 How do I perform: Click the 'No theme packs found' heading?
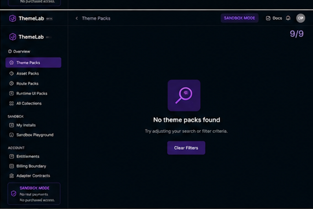(187, 120)
